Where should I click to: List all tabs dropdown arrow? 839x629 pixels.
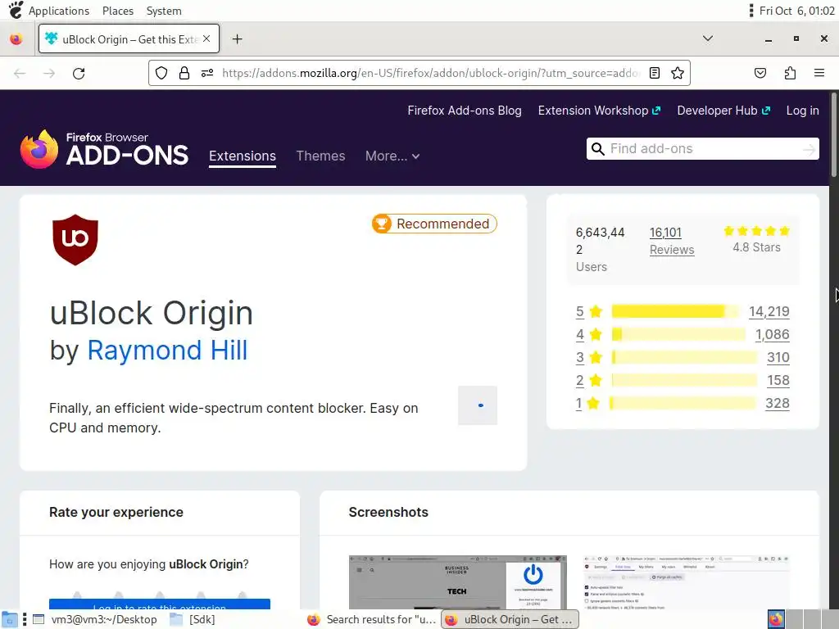[x=707, y=38]
